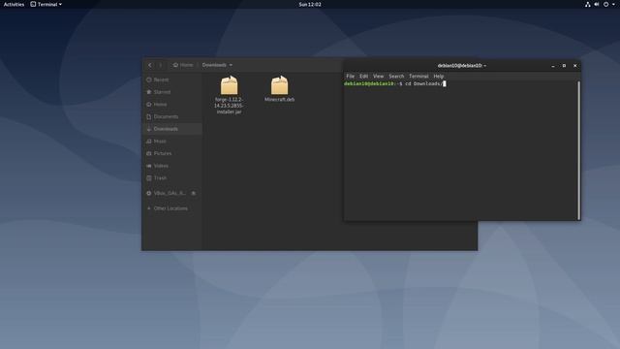
Task: Open Recent in the Files sidebar
Action: click(172, 79)
